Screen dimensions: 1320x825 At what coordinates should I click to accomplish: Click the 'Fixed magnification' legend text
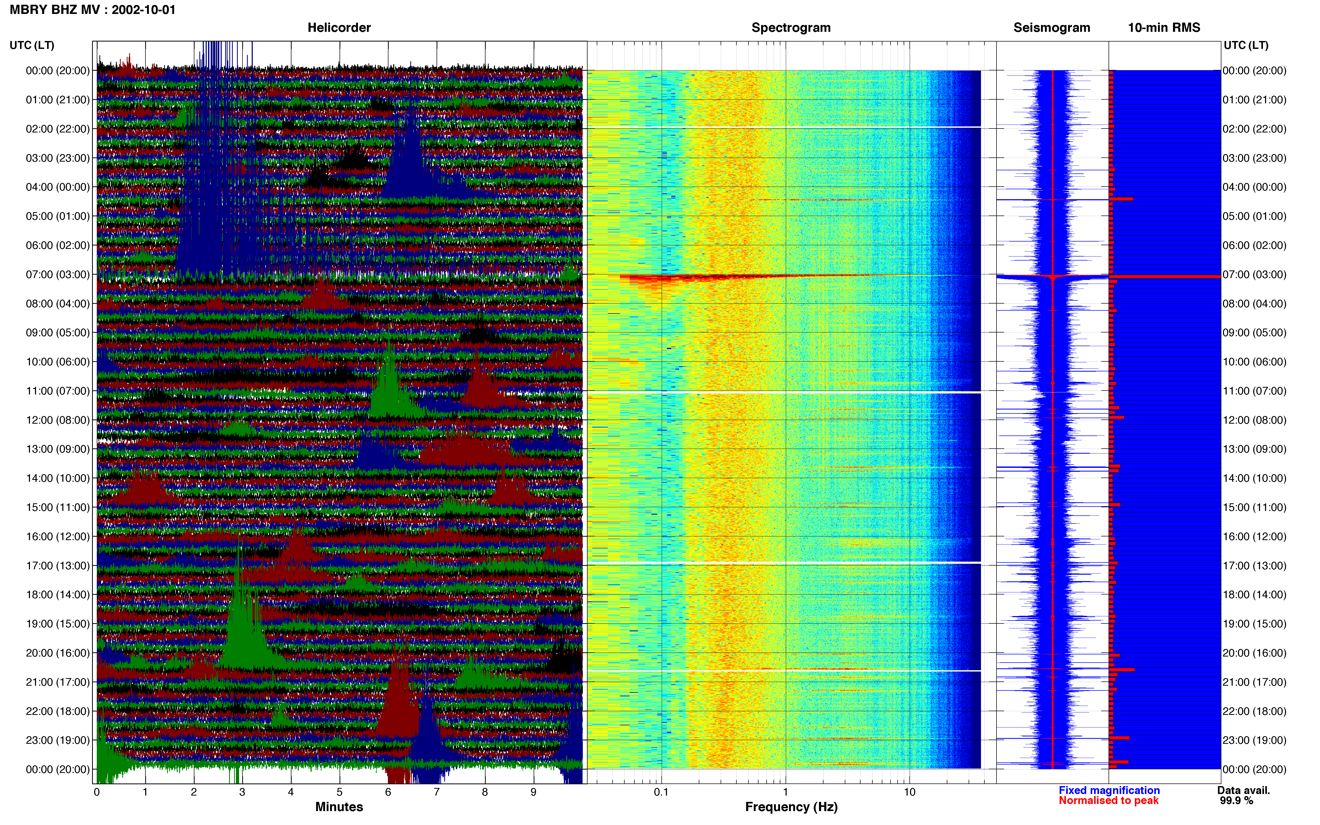1109,791
